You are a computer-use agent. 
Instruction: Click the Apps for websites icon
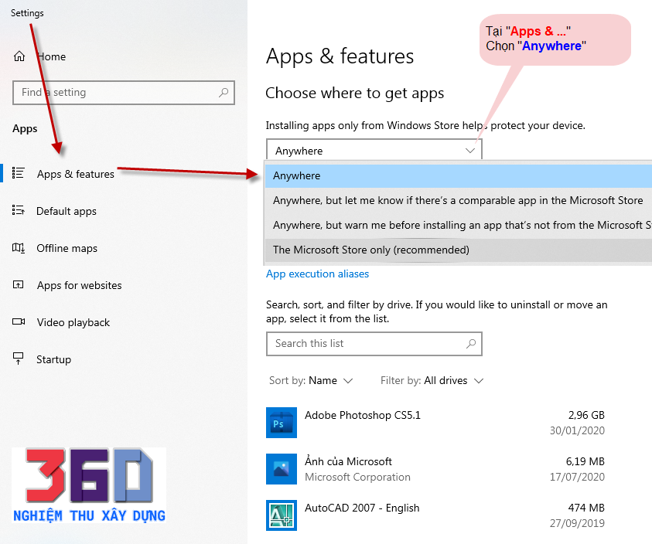tap(19, 285)
